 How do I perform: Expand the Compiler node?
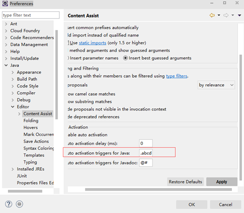click(13, 93)
